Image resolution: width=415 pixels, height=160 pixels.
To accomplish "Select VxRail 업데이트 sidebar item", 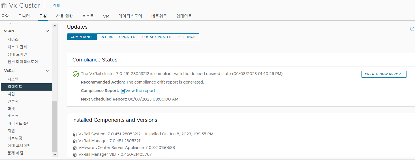I will point(26,87).
